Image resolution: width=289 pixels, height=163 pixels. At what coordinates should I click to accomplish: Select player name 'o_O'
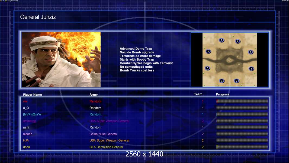tap(26, 108)
